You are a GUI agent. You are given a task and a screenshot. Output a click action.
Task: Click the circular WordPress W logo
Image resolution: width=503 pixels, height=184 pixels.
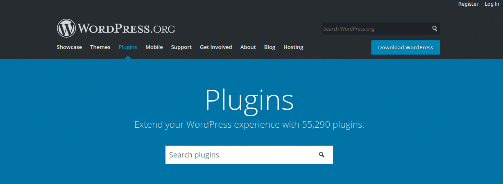click(x=66, y=28)
